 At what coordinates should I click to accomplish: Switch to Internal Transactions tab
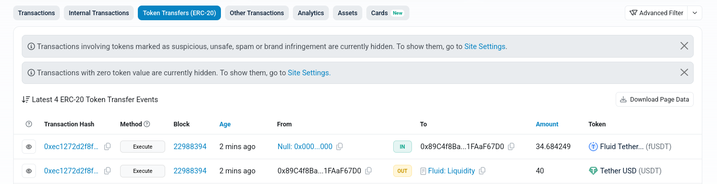(99, 13)
